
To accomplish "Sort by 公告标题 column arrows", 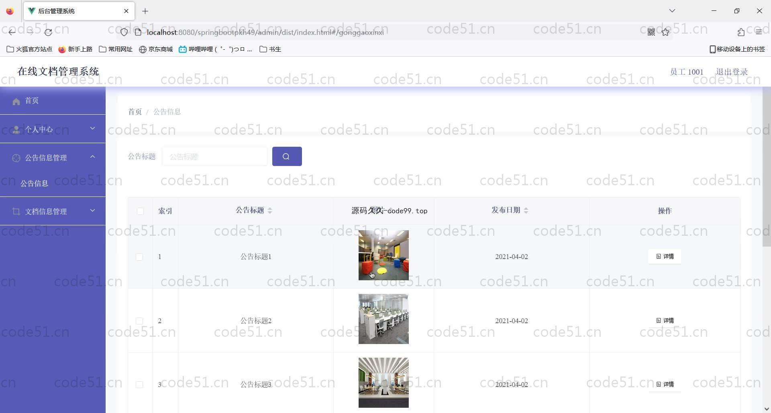I will (x=270, y=211).
